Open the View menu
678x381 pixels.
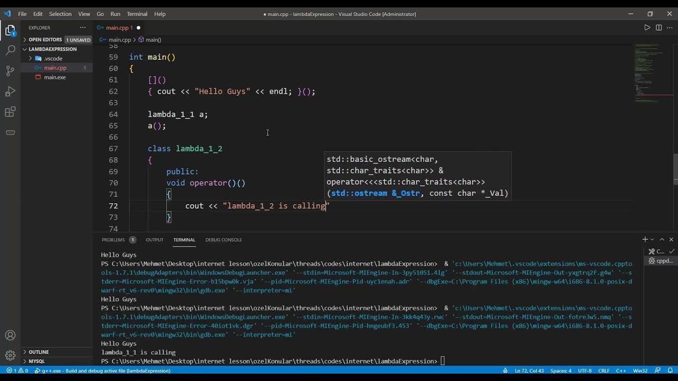84,14
